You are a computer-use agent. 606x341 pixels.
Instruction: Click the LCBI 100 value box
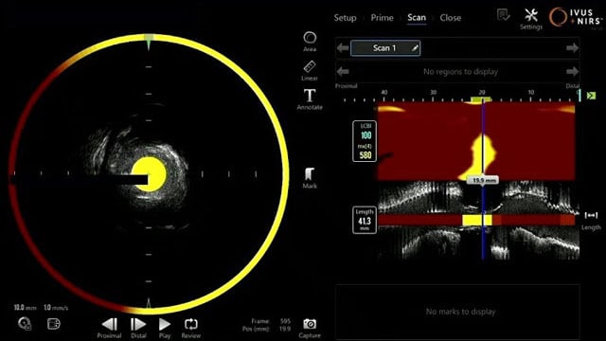point(365,132)
